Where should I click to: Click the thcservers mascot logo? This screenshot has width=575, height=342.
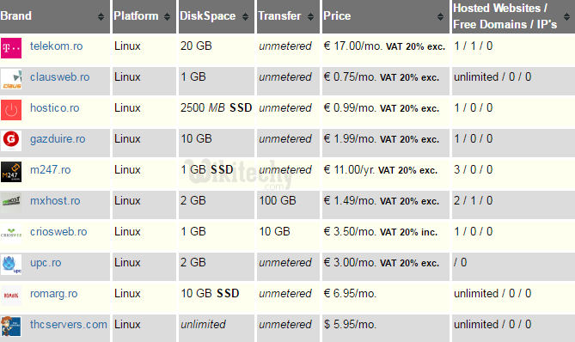pos(11,327)
